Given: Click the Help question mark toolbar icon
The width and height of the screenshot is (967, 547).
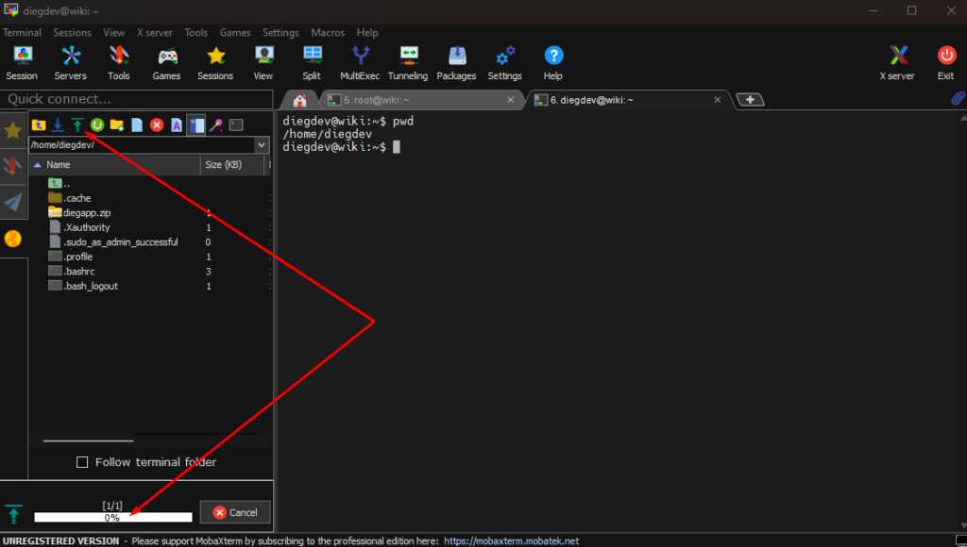Looking at the screenshot, I should [553, 63].
